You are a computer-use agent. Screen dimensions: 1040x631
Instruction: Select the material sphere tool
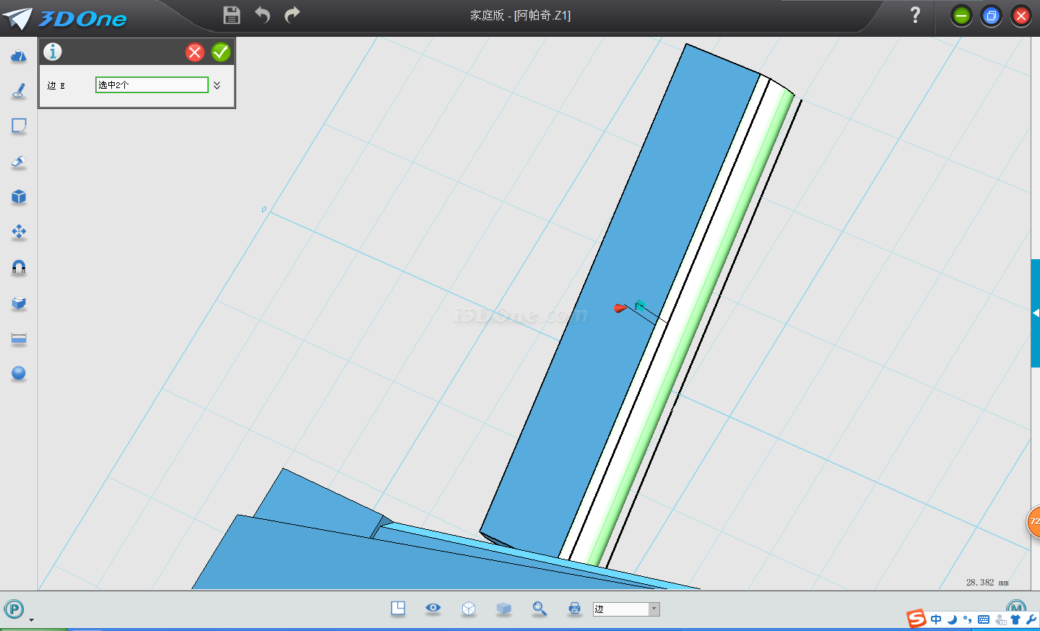tap(19, 373)
